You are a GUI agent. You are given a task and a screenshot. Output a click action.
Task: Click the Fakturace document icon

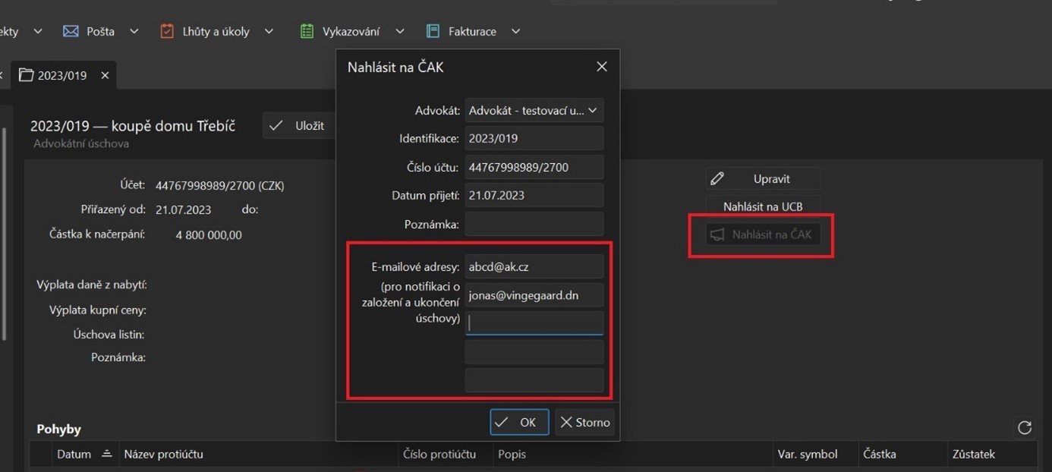point(433,31)
